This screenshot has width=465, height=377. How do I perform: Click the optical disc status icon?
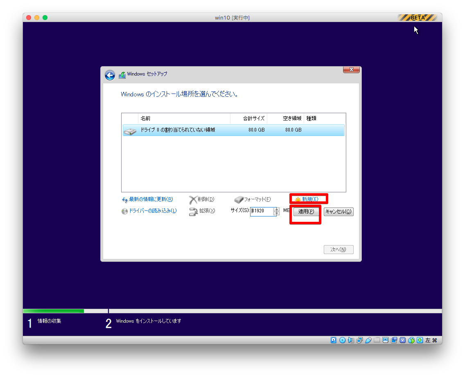pos(342,340)
